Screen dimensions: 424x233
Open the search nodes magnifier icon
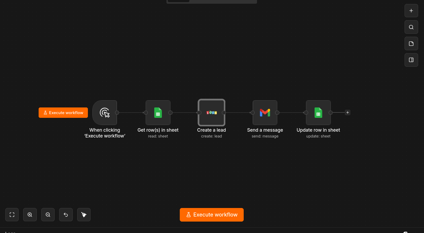[411, 27]
